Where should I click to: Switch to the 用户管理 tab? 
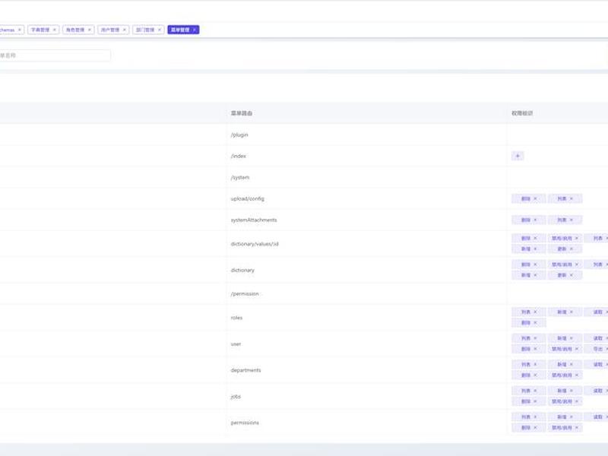tap(113, 30)
